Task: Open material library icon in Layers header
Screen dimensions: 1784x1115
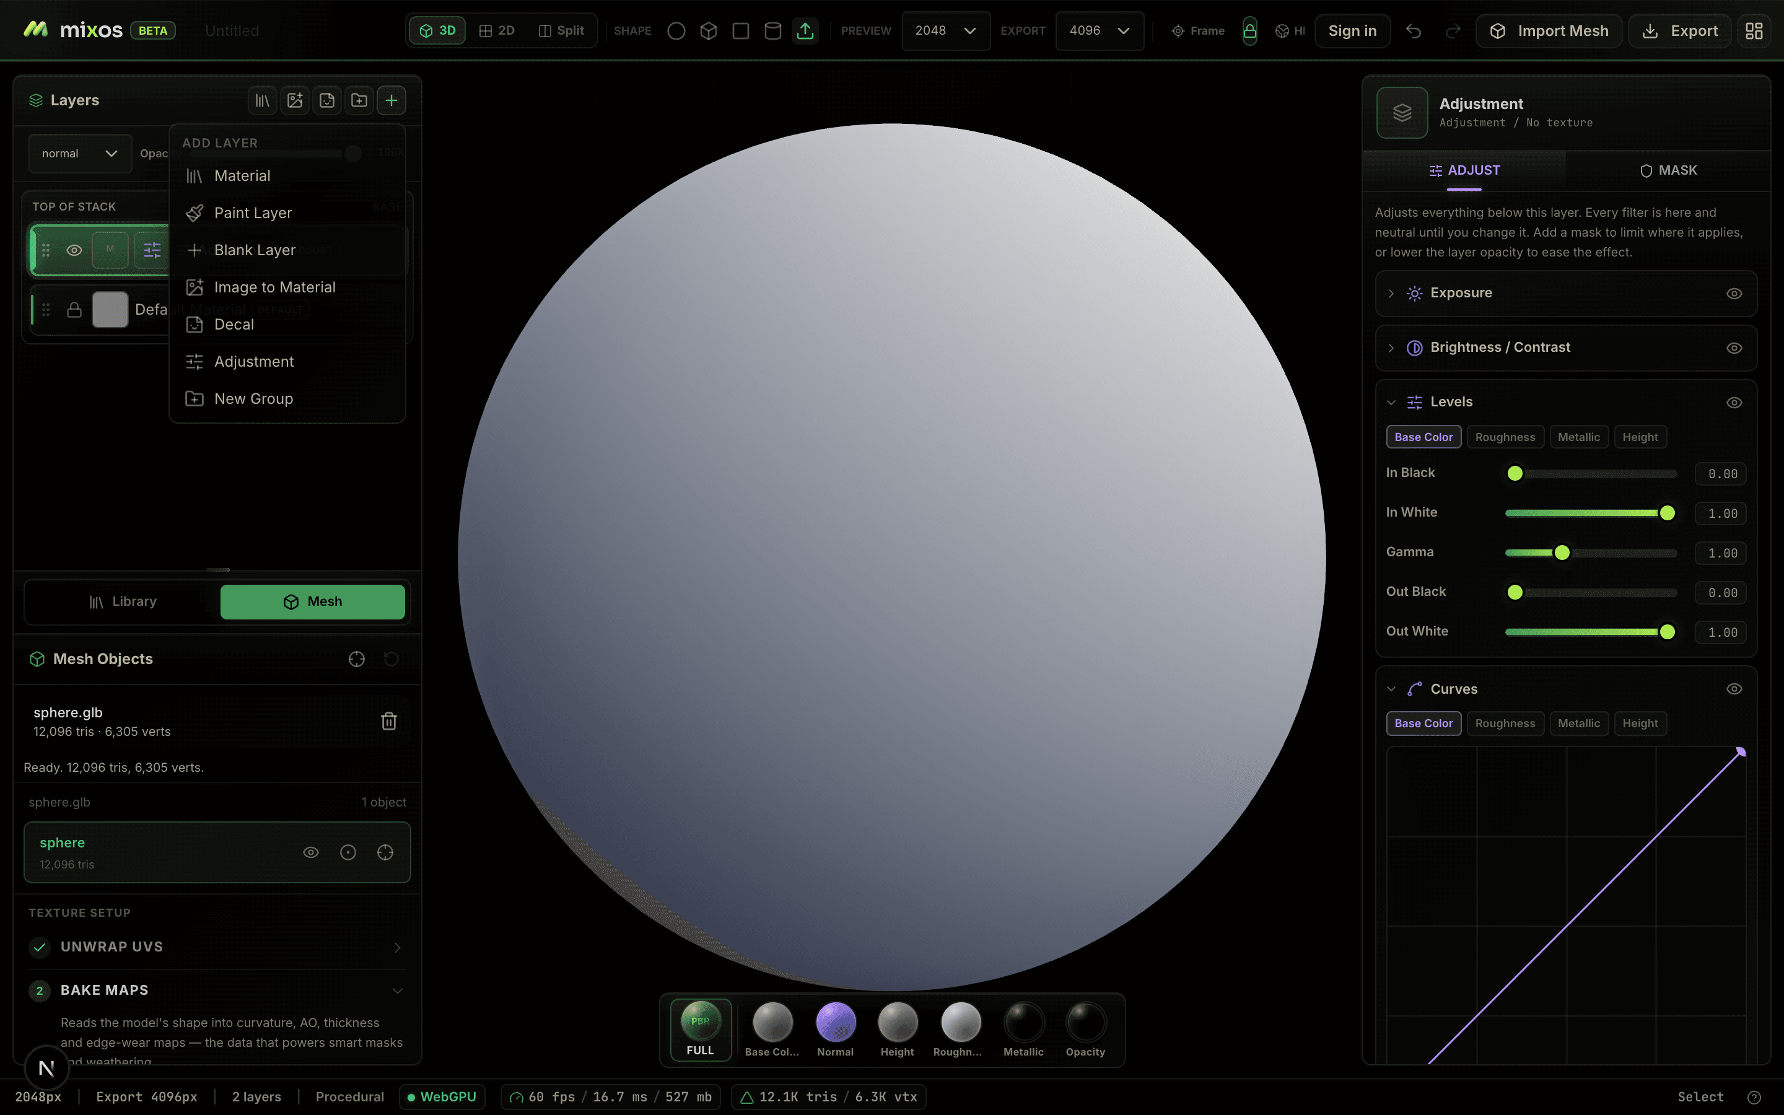Action: click(263, 100)
